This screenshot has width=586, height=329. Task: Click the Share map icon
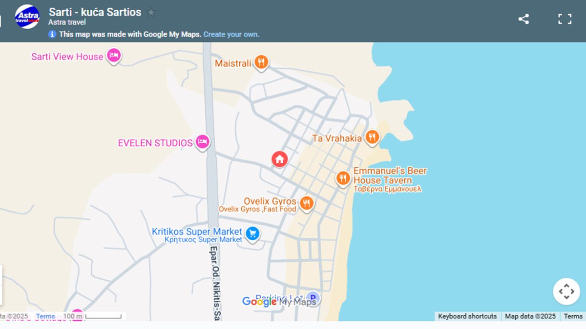(523, 19)
